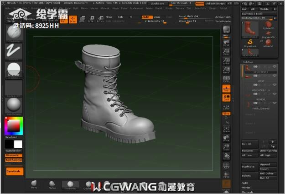The image size is (285, 194).
Task: Toggle the BackfaceMask button
Action: (x=14, y=160)
